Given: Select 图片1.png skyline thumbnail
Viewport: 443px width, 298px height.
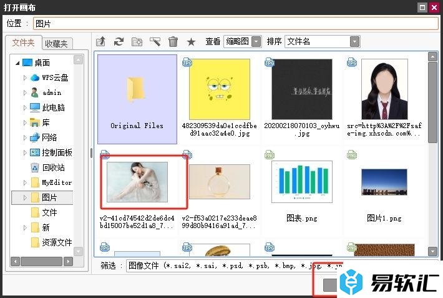Looking at the screenshot, I should point(384,182).
